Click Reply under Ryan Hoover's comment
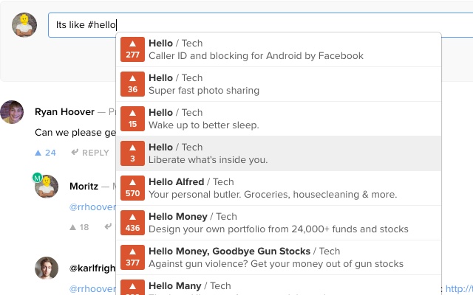The width and height of the screenshot is (473, 295). [90, 153]
